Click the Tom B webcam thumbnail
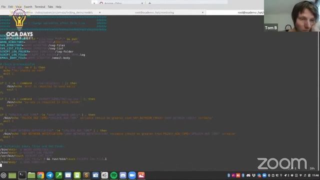 pyautogui.click(x=292, y=15)
